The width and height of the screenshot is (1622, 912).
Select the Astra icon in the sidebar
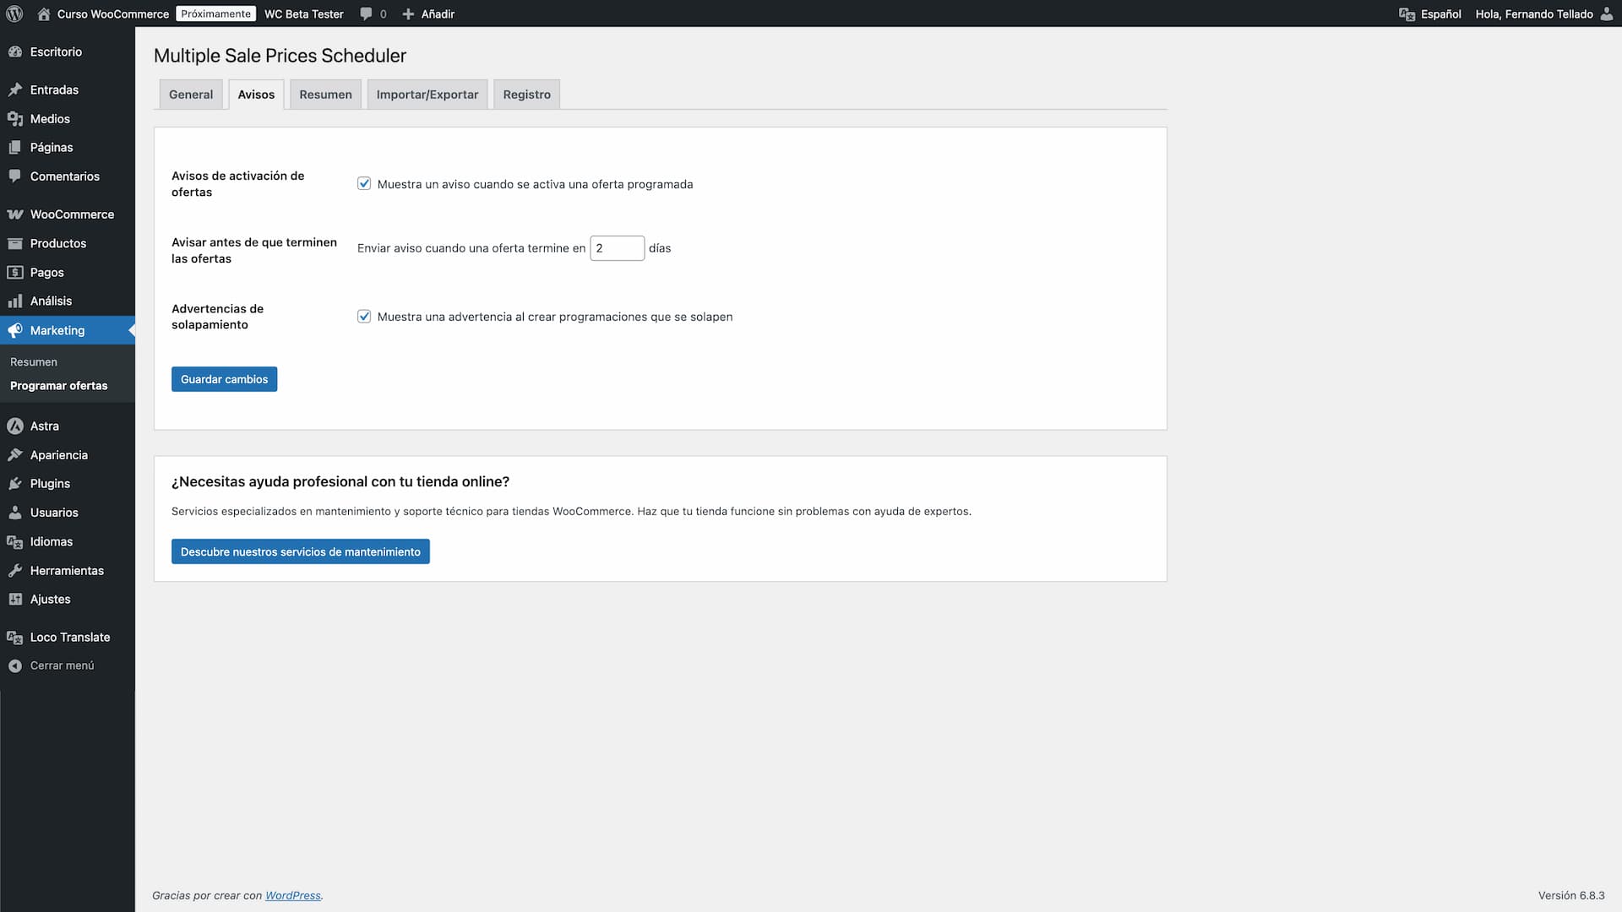[14, 426]
